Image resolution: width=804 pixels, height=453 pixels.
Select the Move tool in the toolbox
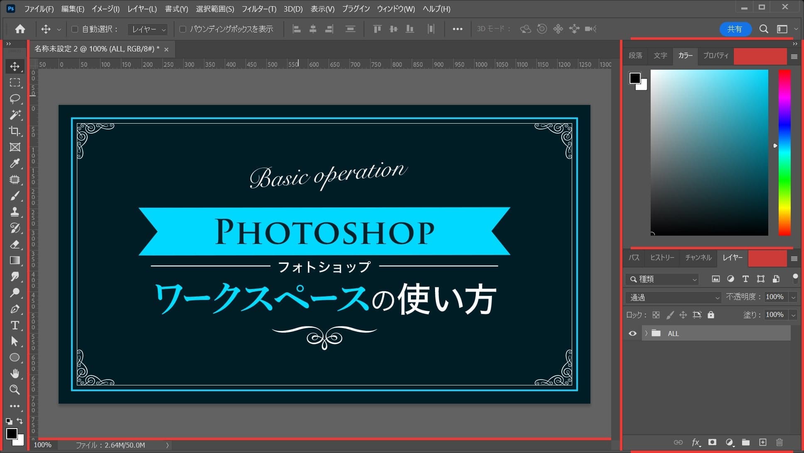click(15, 66)
